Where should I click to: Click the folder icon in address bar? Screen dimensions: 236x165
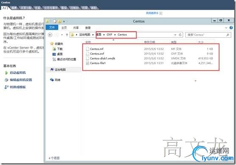pyautogui.click(x=72, y=35)
